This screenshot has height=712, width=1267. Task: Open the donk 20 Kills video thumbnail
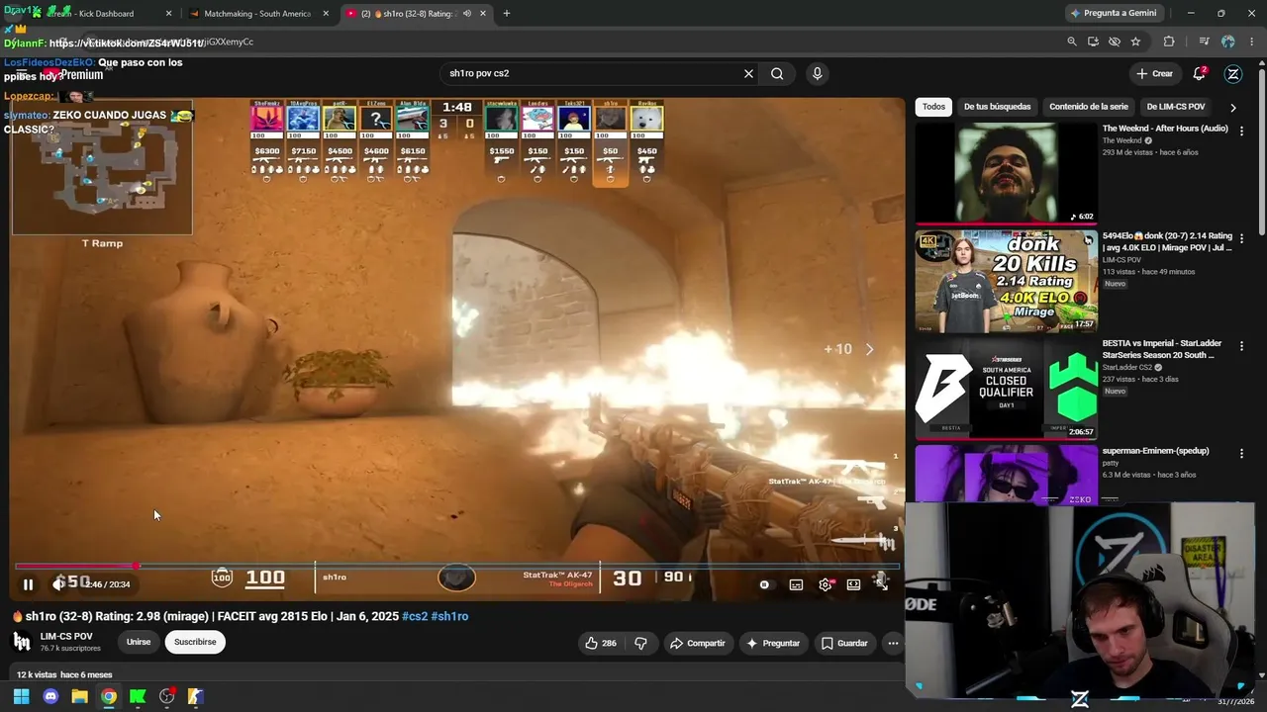point(1006,282)
